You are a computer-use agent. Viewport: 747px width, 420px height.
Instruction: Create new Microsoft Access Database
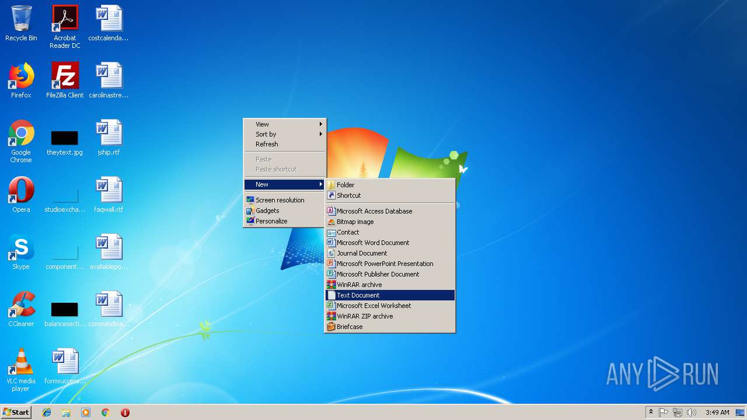(390, 211)
